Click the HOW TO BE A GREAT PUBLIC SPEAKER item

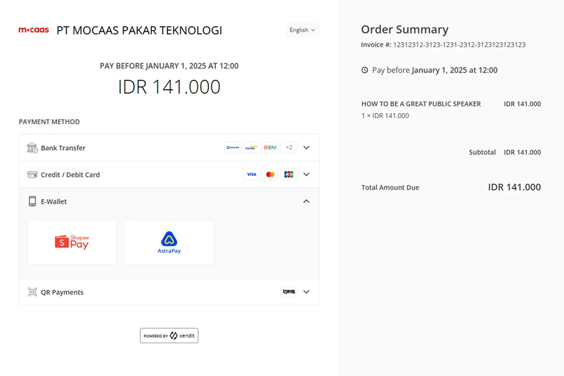point(421,104)
